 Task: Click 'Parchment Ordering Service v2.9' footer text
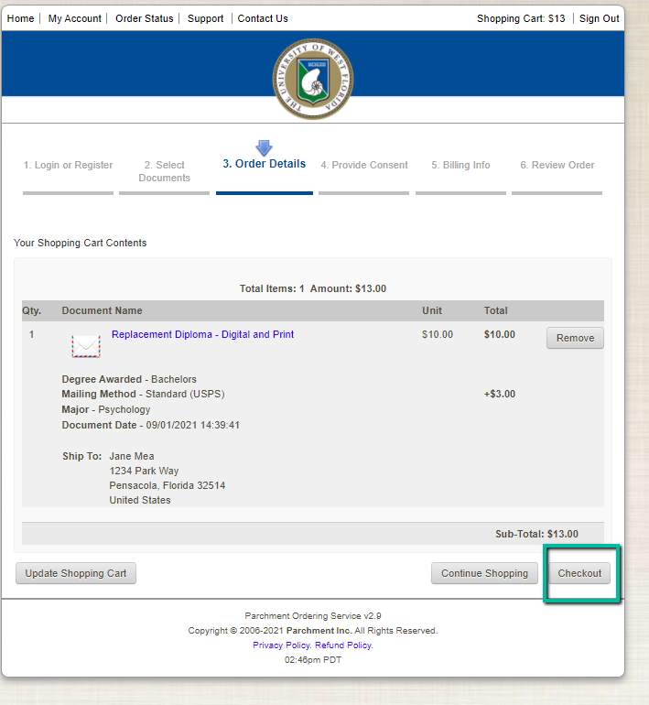coord(313,616)
